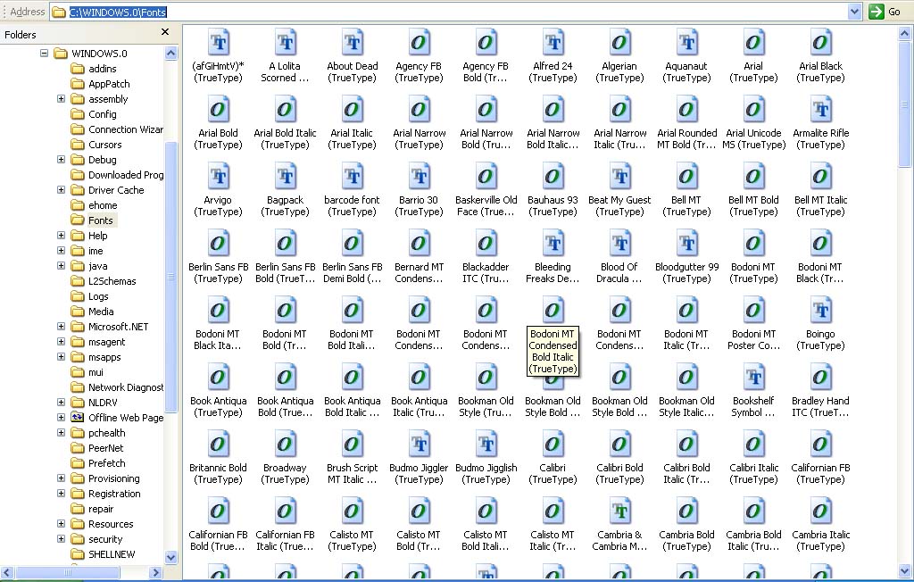Select the Algerian font icon

pos(619,42)
